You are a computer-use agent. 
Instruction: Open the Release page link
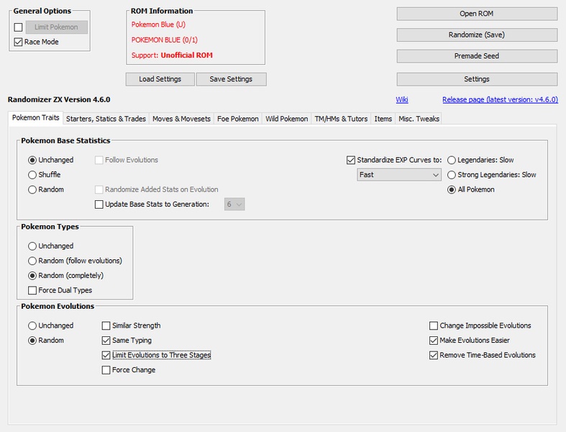tap(500, 99)
